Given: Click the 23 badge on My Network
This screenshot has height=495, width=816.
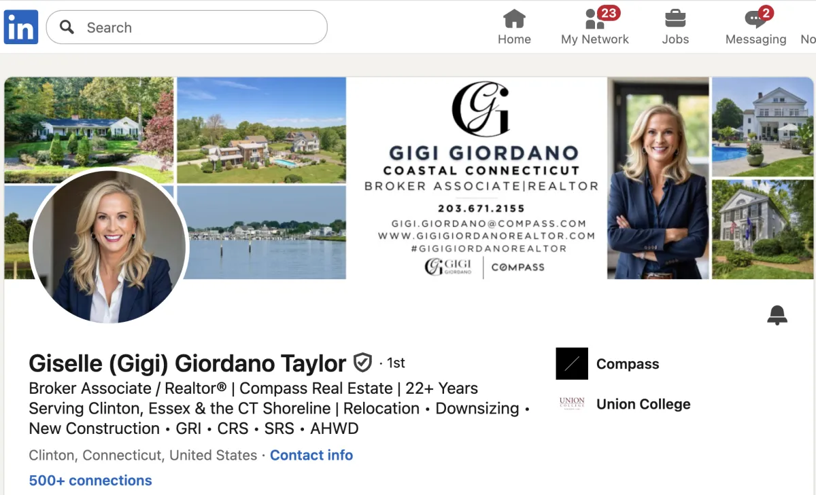Looking at the screenshot, I should pyautogui.click(x=608, y=13).
